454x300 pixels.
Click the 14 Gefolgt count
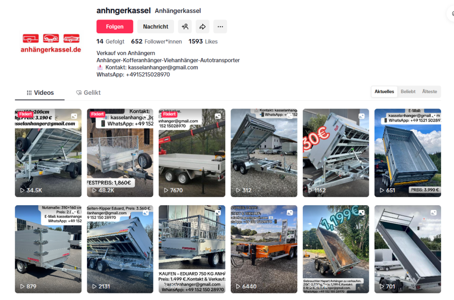click(110, 41)
